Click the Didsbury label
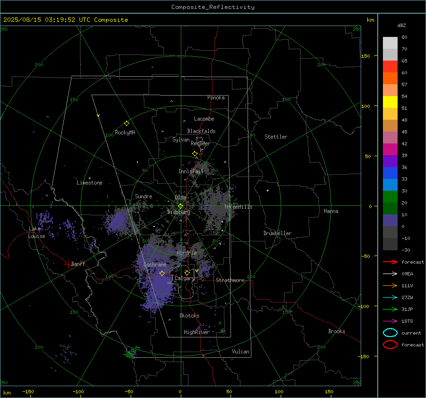This screenshot has width=426, height=398. (x=178, y=212)
